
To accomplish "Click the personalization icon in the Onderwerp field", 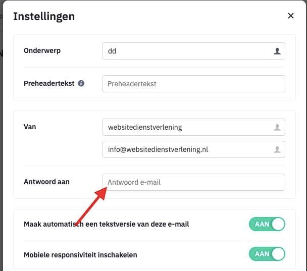I will click(x=277, y=51).
